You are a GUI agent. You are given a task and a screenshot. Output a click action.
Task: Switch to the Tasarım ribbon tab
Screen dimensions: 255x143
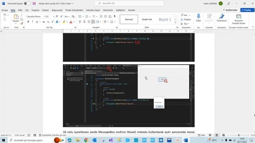[35, 10]
